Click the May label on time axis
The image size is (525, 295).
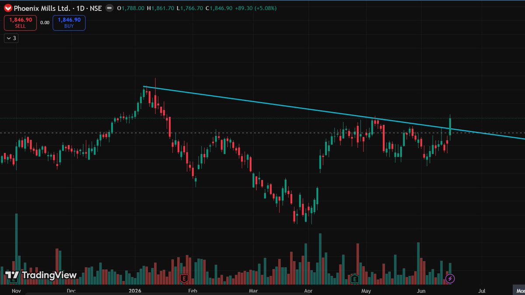click(x=366, y=291)
